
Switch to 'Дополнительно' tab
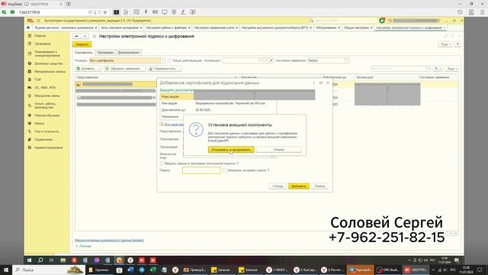(x=129, y=53)
